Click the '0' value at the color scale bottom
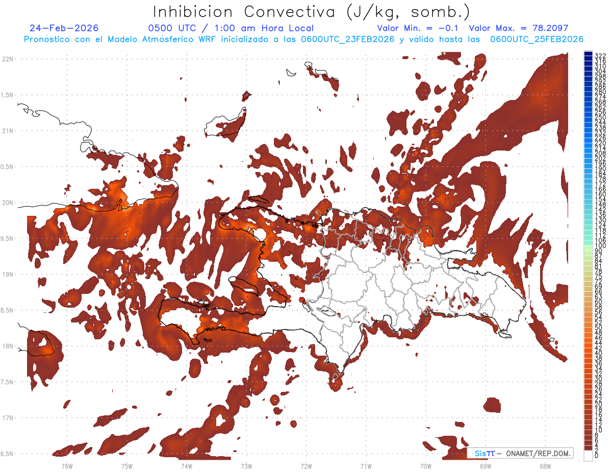This screenshot has width=612, height=473. pos(597,455)
